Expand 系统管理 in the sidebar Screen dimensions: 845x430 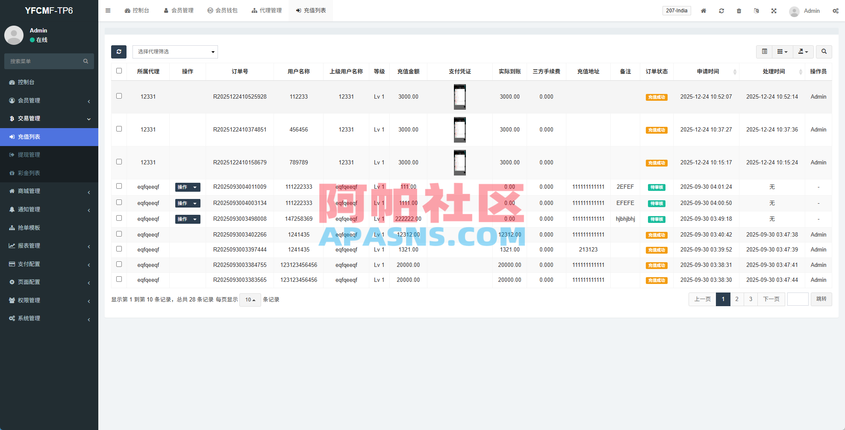click(x=49, y=318)
